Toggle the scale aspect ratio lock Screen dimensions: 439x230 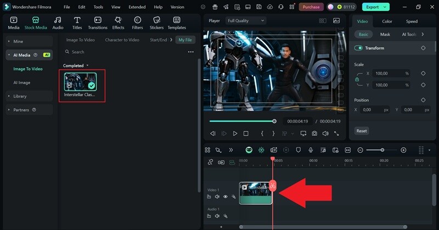tap(357, 79)
